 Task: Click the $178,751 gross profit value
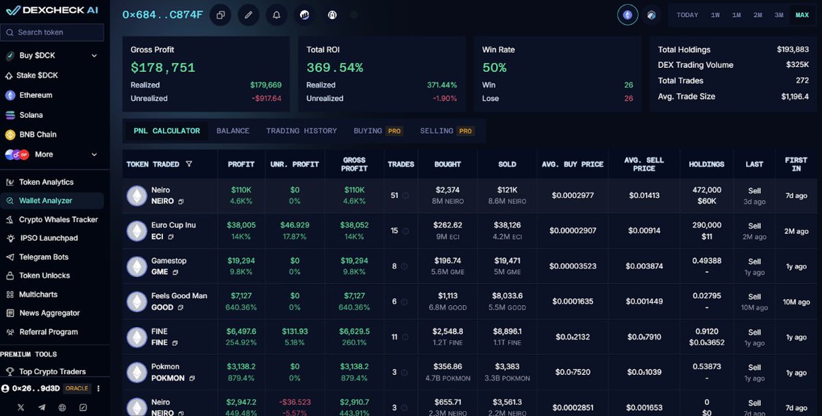point(163,68)
